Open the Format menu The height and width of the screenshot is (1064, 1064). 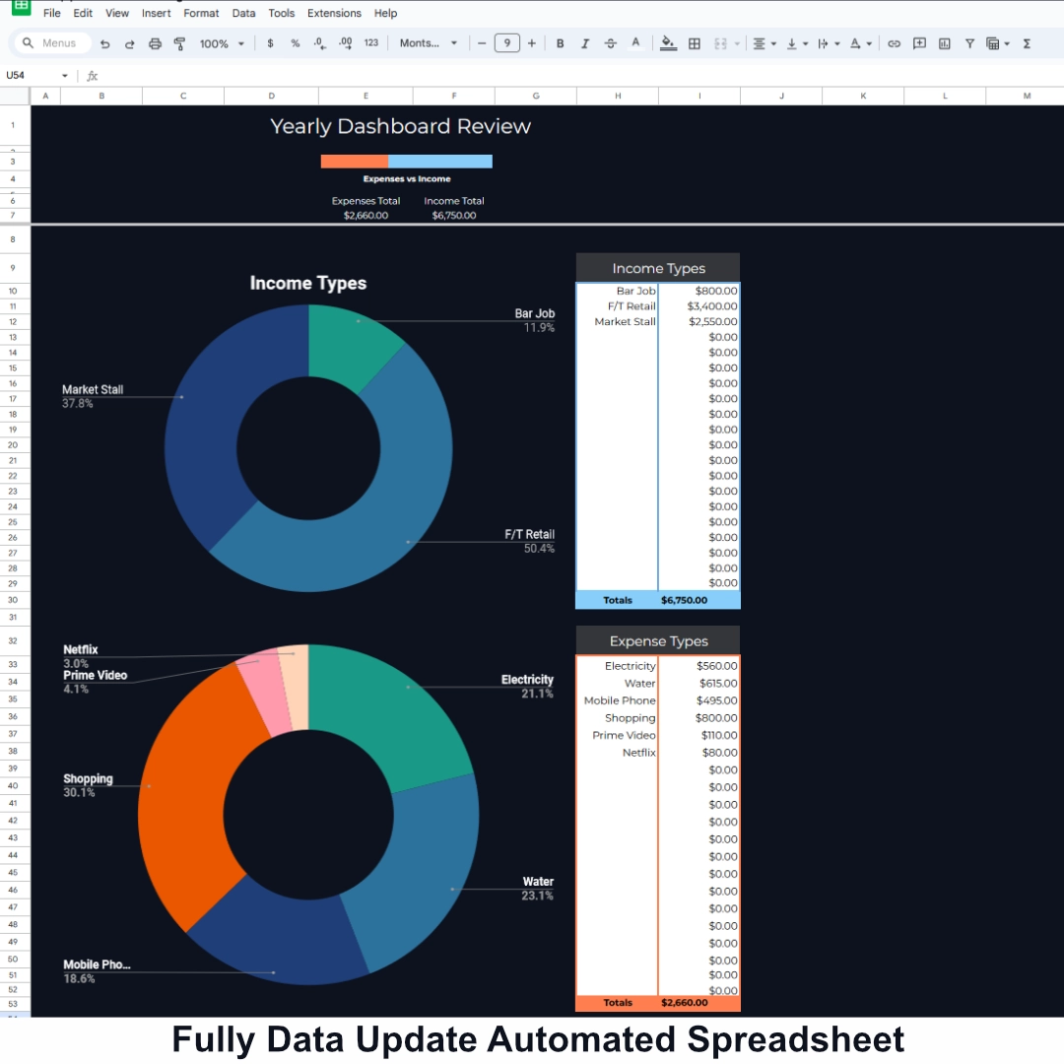click(x=201, y=13)
